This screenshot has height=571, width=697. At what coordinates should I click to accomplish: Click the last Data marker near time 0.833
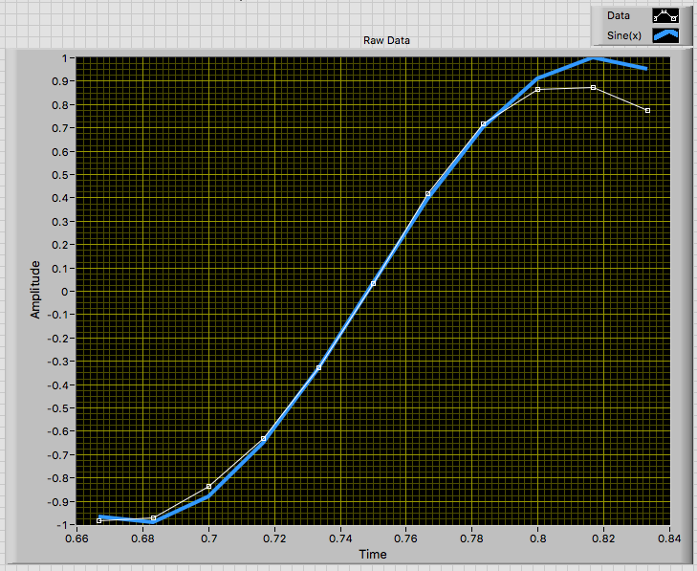coord(647,111)
